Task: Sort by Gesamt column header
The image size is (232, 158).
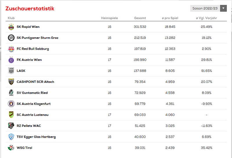Action: coord(140,18)
